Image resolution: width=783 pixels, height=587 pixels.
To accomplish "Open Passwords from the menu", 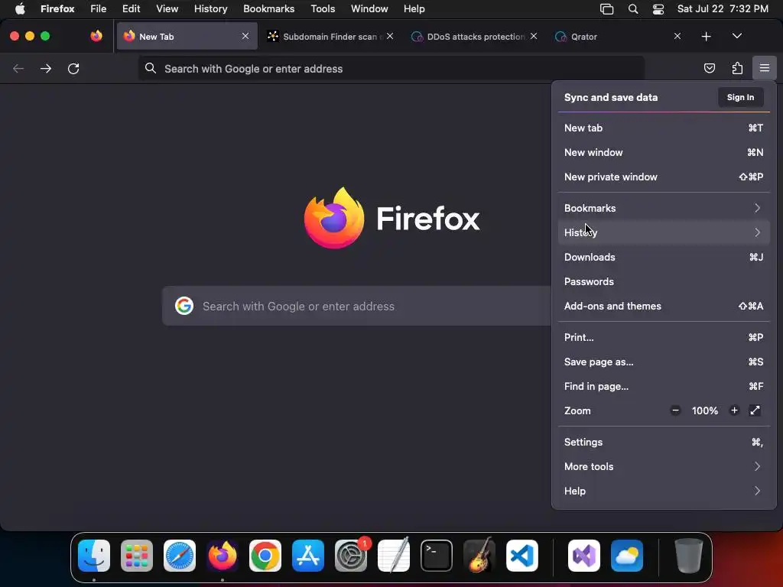I will coord(664,281).
